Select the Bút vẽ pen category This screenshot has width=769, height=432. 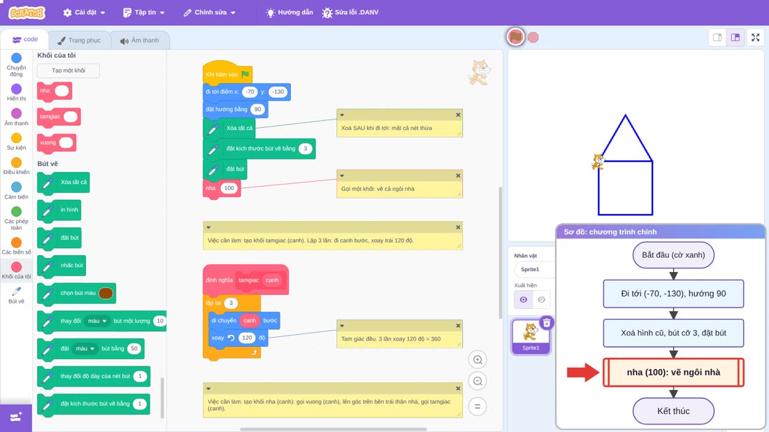[16, 295]
